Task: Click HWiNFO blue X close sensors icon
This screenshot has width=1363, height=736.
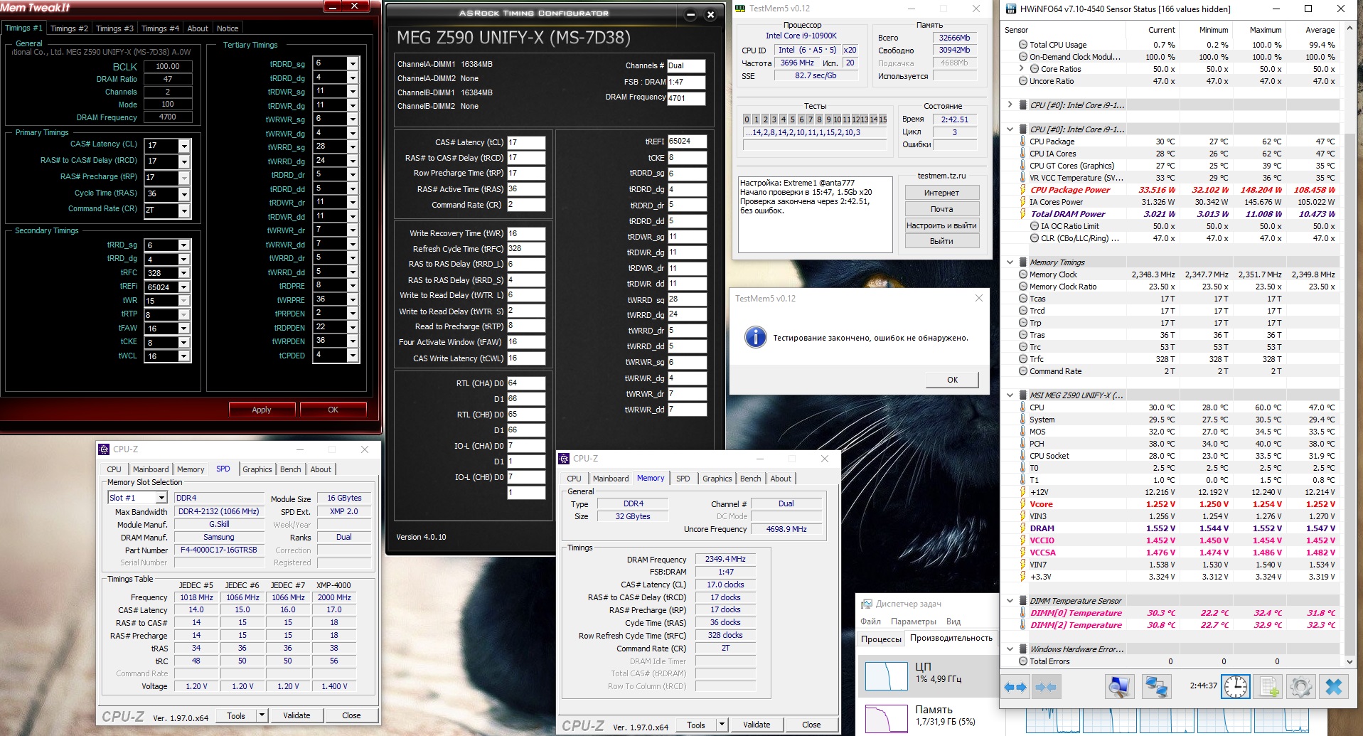Action: pos(1334,687)
